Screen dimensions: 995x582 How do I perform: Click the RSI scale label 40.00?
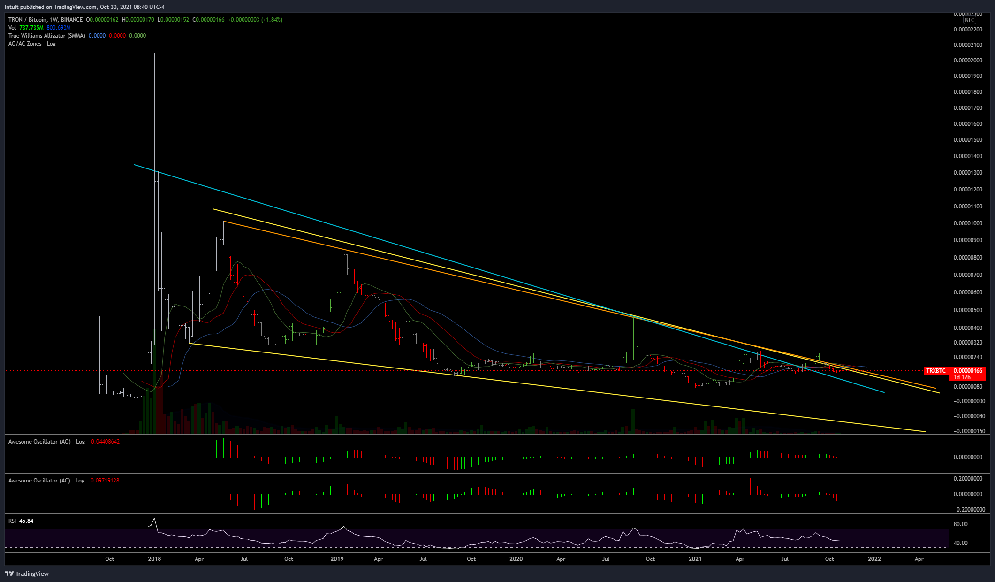[961, 543]
